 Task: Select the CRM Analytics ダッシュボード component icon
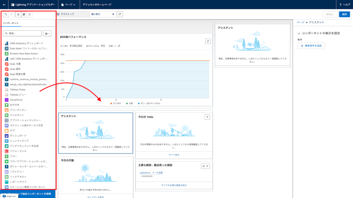tap(7, 43)
